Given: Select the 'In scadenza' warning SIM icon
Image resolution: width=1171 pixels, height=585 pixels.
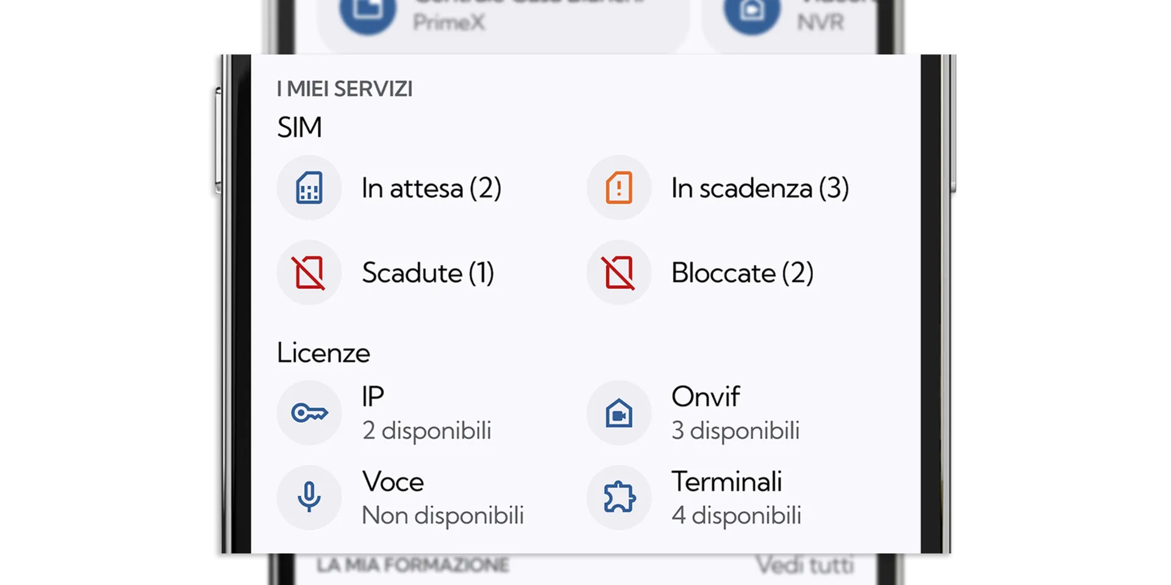Looking at the screenshot, I should click(618, 188).
